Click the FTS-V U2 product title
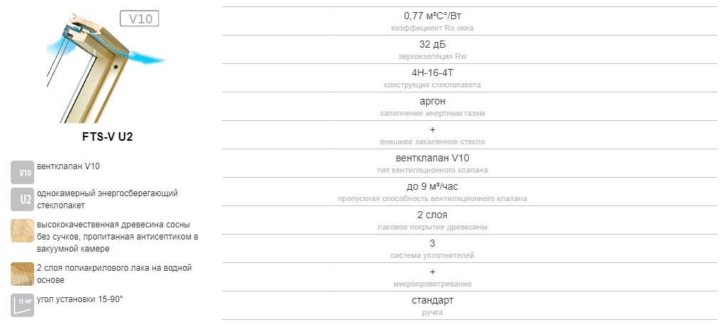The image size is (725, 327). 107,137
